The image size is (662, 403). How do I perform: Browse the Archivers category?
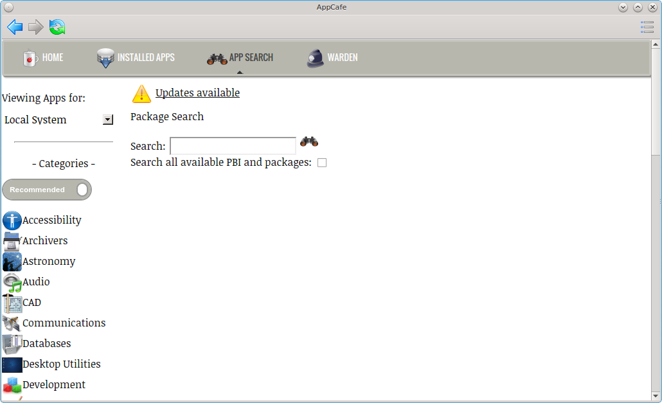click(x=45, y=240)
